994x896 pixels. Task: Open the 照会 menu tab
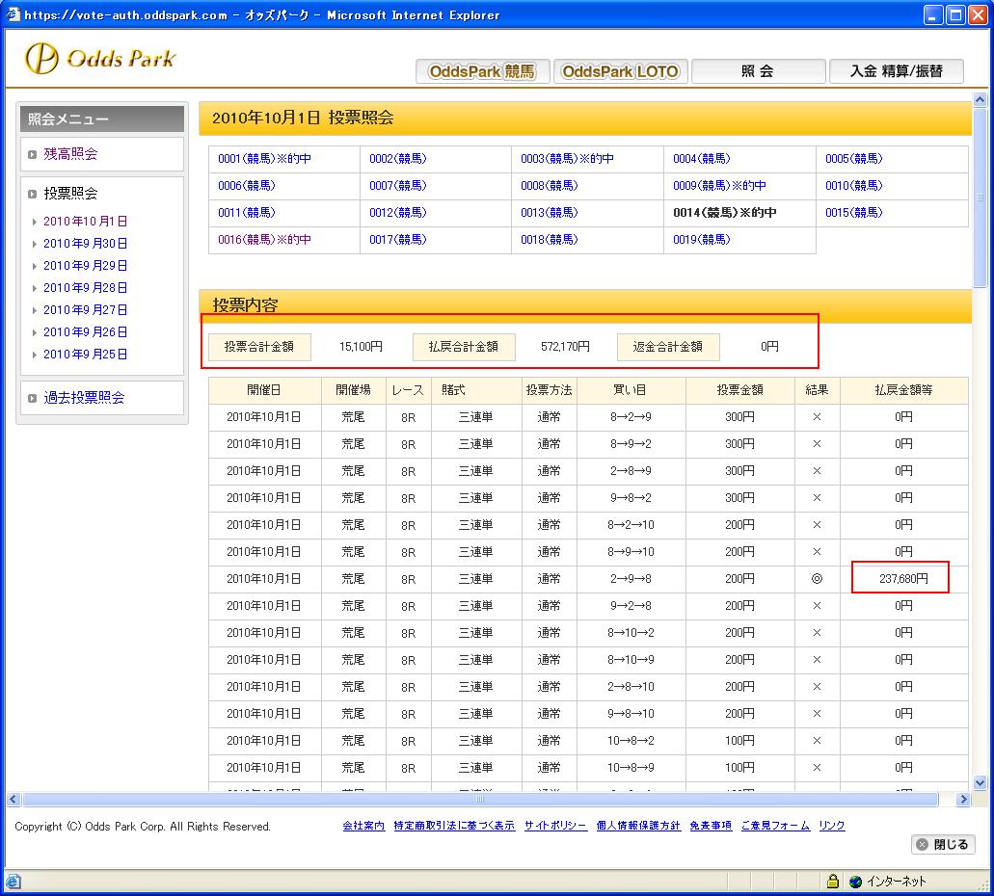click(x=758, y=71)
